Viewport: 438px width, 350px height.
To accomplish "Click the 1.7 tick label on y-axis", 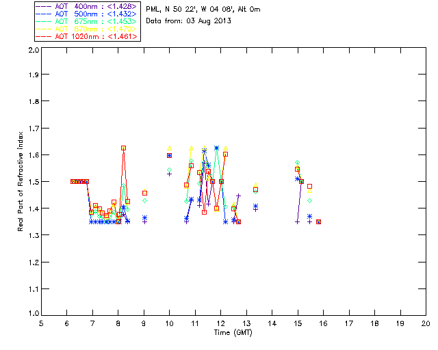I will tap(34, 129).
